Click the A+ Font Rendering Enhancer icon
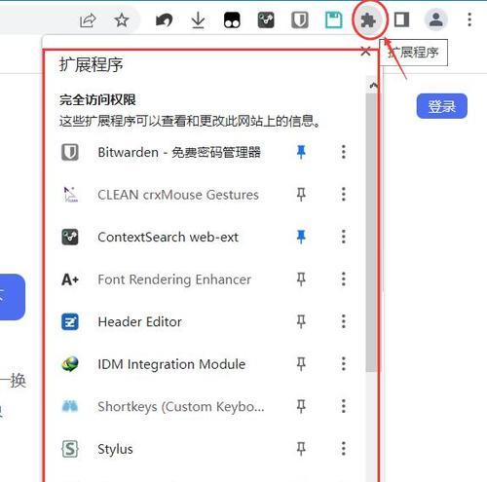The height and width of the screenshot is (482, 487). [x=70, y=279]
